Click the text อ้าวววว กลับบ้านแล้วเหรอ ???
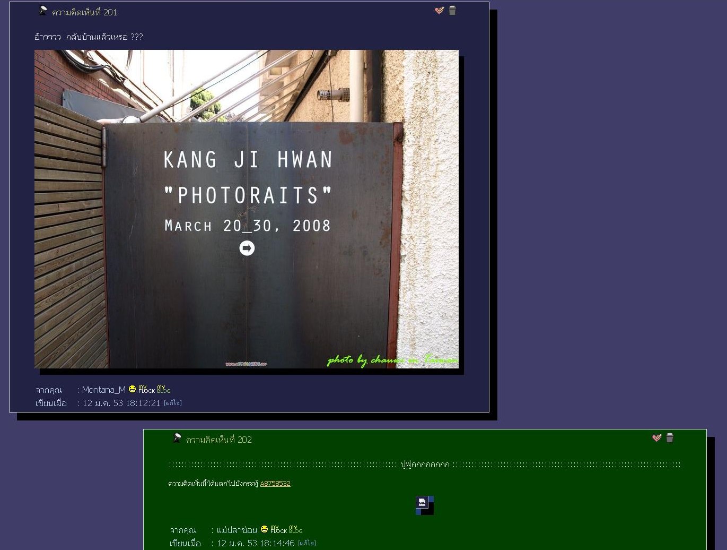 pyautogui.click(x=89, y=37)
